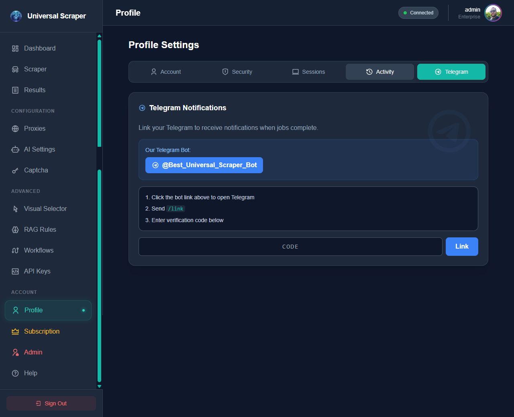The height and width of the screenshot is (417, 514).
Task: Open the Dashboard page
Action: tap(48, 48)
